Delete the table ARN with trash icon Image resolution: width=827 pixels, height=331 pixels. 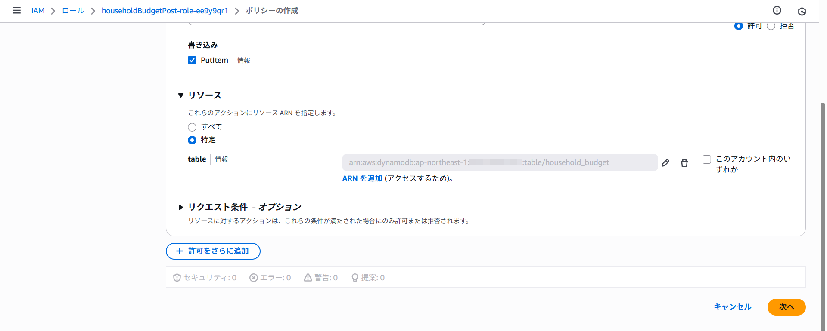pyautogui.click(x=684, y=163)
